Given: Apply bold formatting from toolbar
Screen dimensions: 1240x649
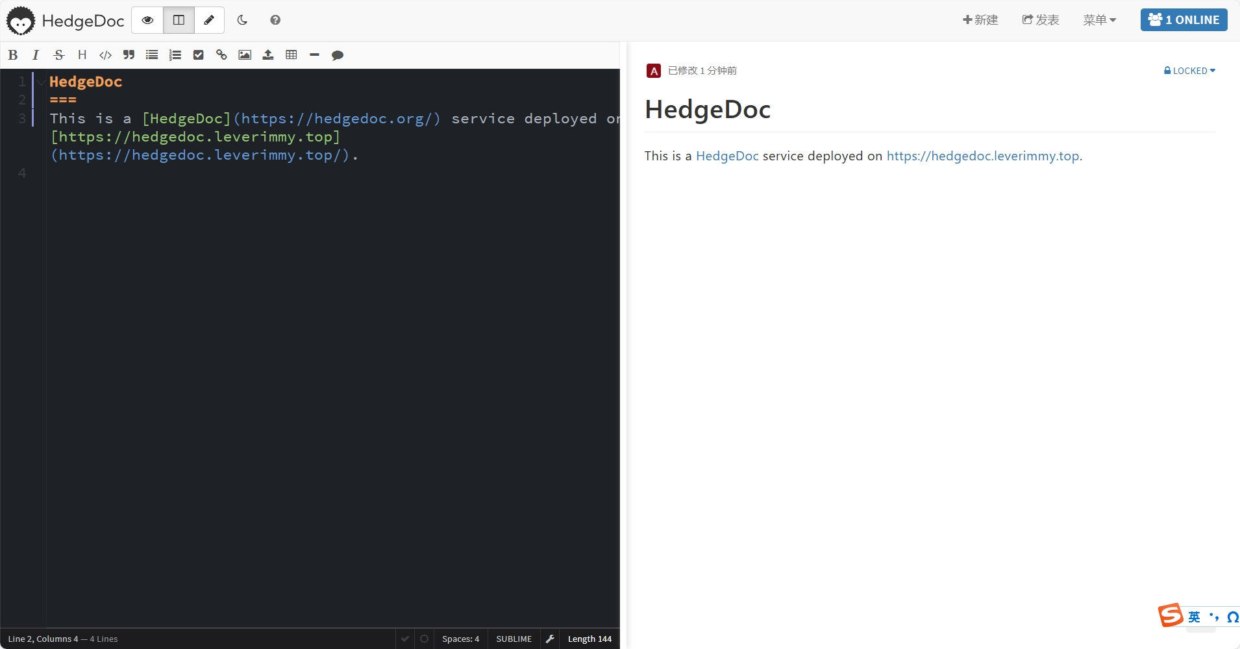Looking at the screenshot, I should tap(12, 55).
